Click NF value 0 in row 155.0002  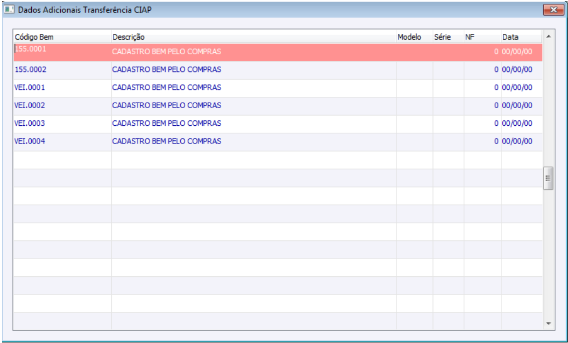click(x=496, y=69)
